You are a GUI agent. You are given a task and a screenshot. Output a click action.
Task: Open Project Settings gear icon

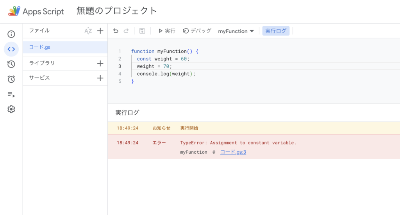point(11,109)
